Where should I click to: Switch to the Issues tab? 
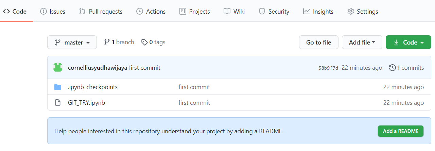click(53, 12)
